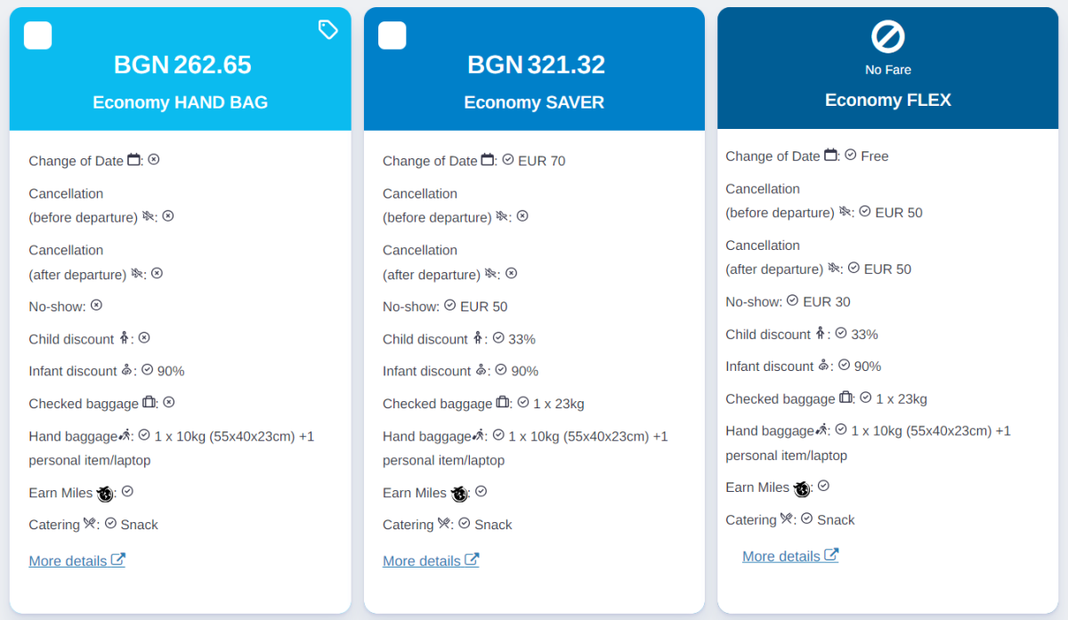Click the Economy FLEX fare title
This screenshot has width=1068, height=620.
tap(887, 100)
